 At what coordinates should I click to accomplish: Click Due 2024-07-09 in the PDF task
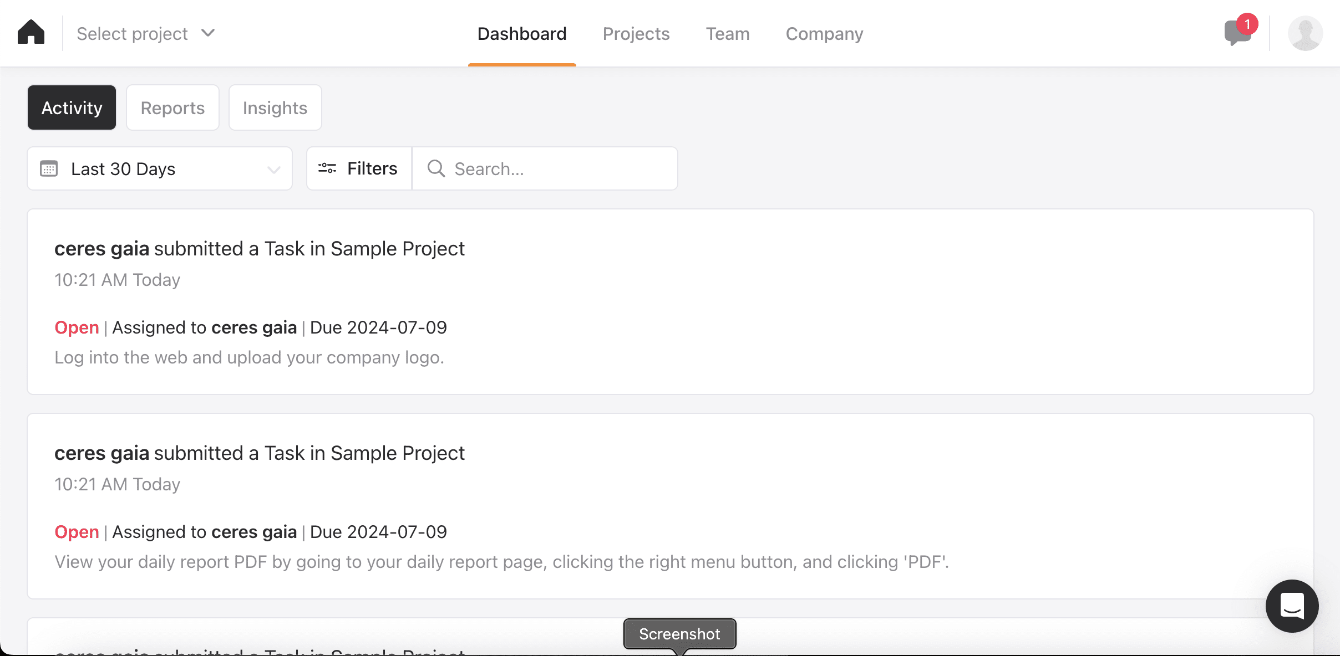pyautogui.click(x=378, y=532)
